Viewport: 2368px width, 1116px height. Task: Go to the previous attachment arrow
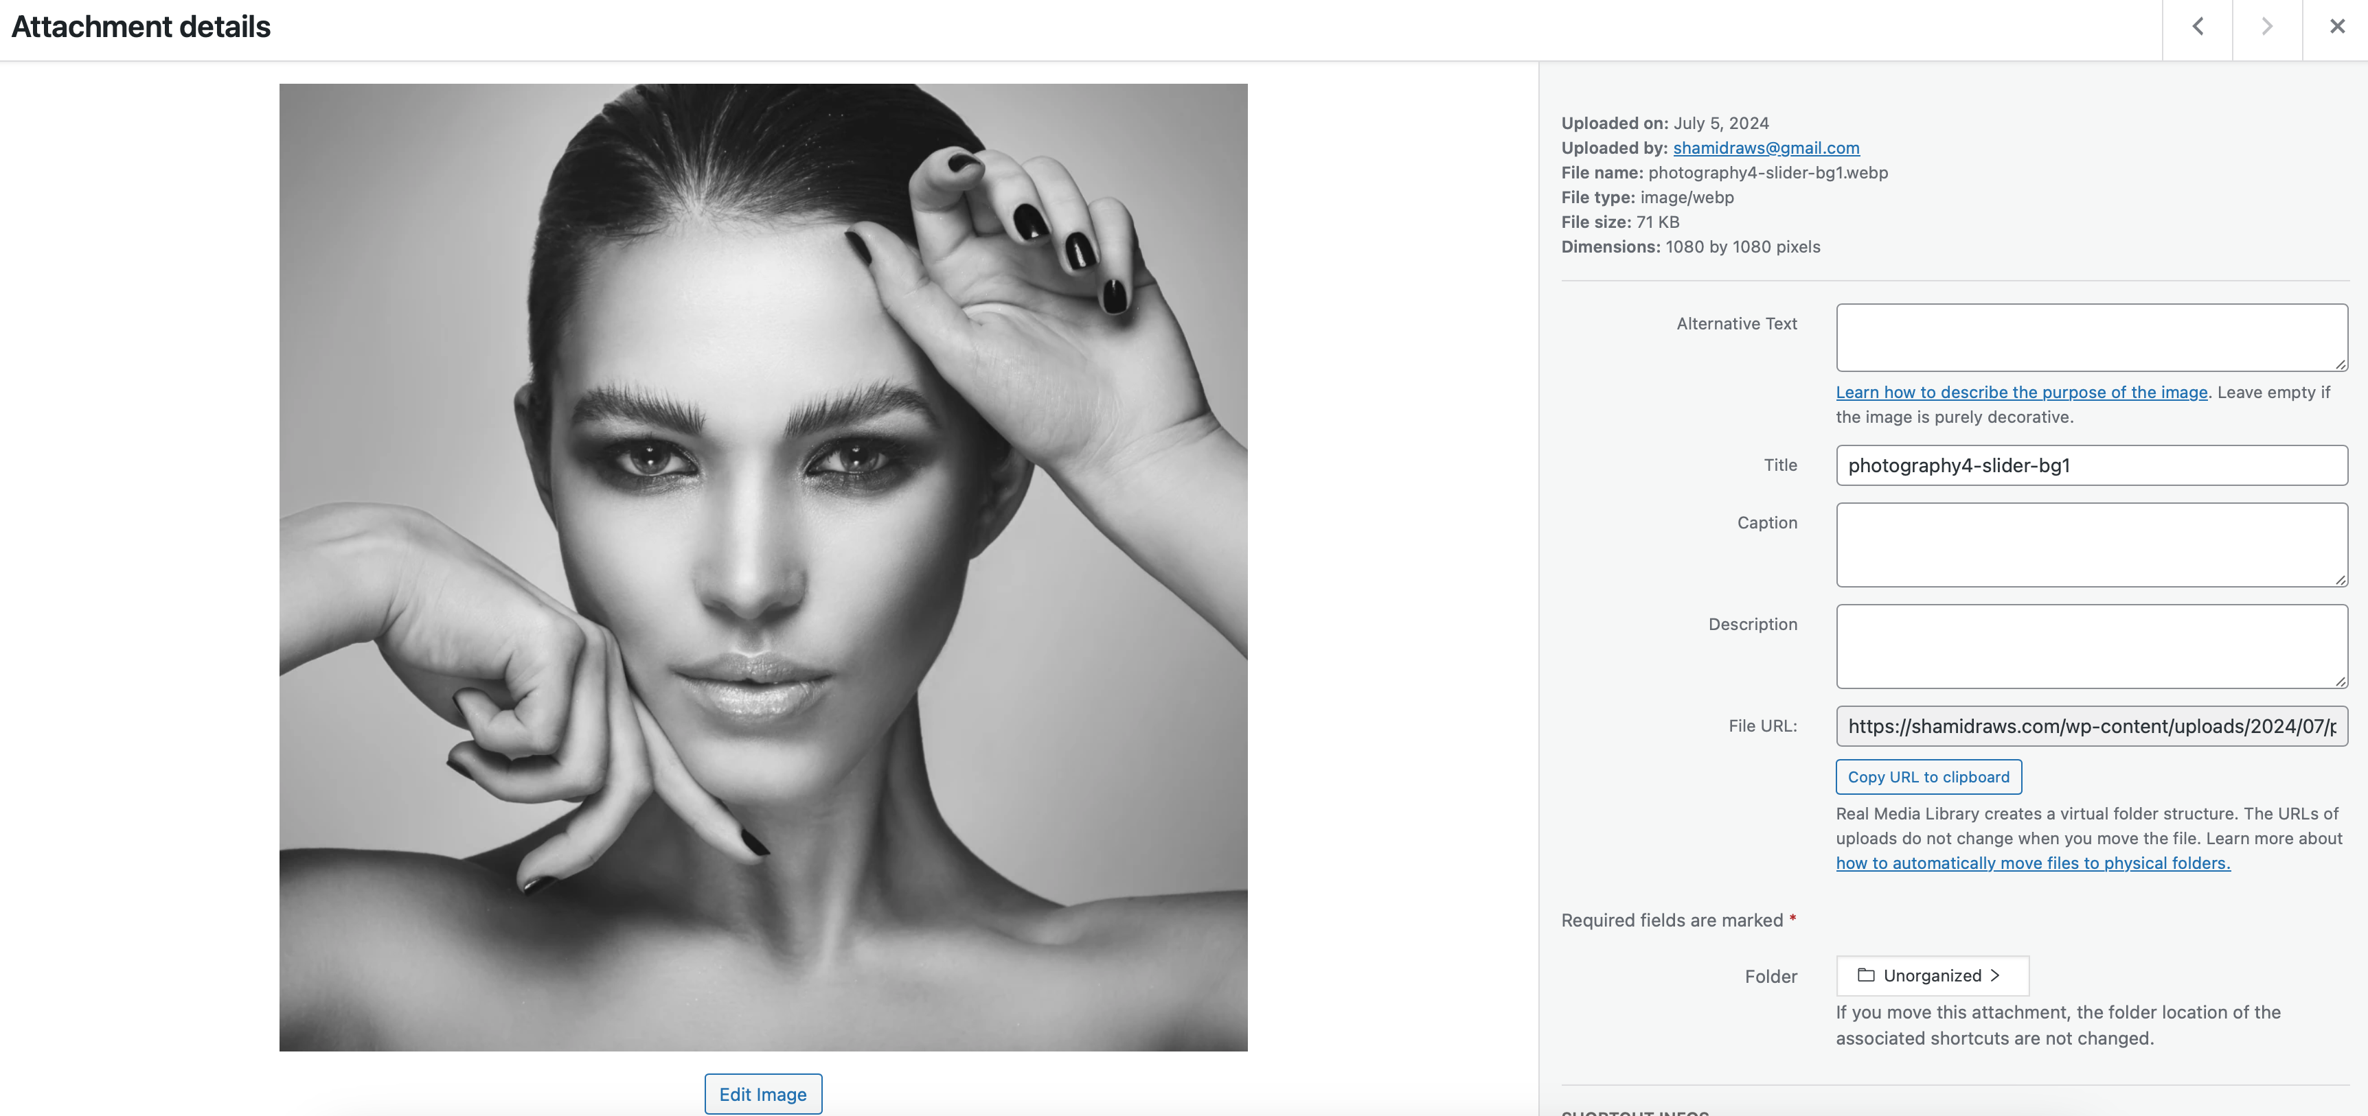[x=2197, y=27]
